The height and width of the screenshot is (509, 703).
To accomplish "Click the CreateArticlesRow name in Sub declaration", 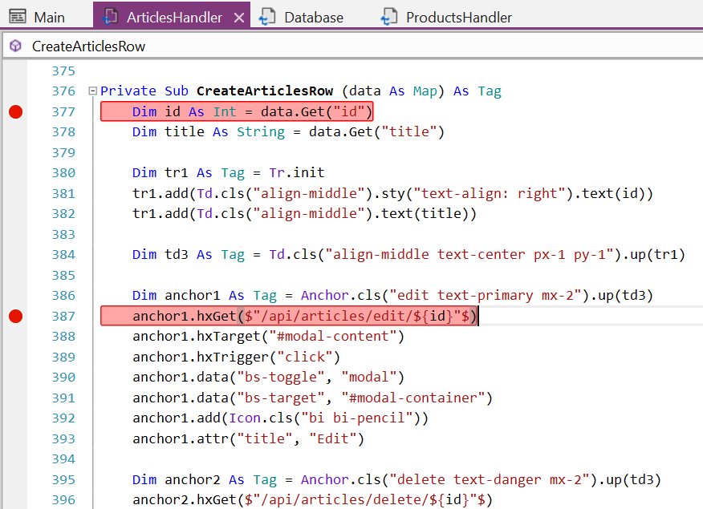I will point(265,91).
